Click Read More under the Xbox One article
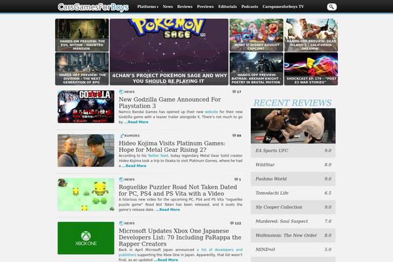 click(x=166, y=260)
